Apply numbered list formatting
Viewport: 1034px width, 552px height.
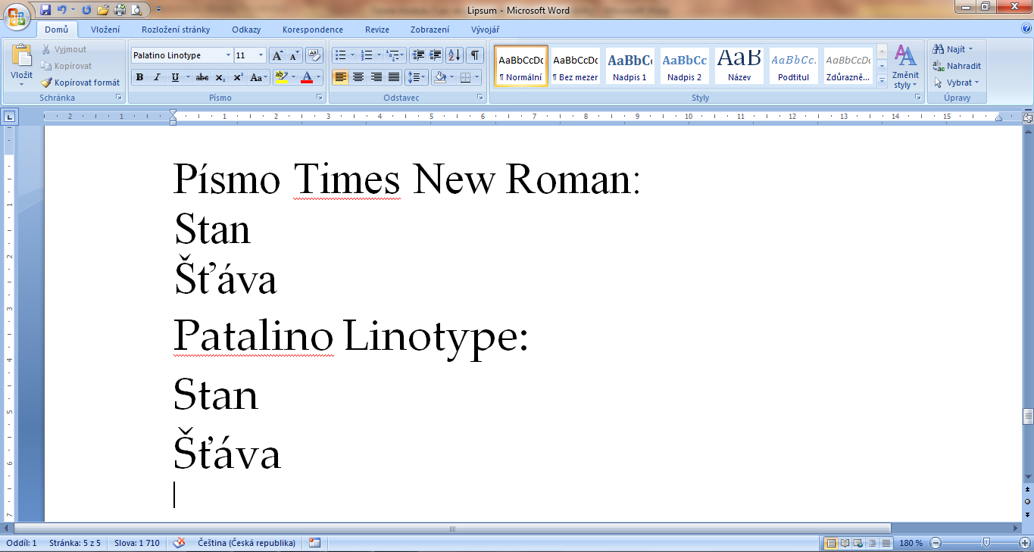point(367,55)
